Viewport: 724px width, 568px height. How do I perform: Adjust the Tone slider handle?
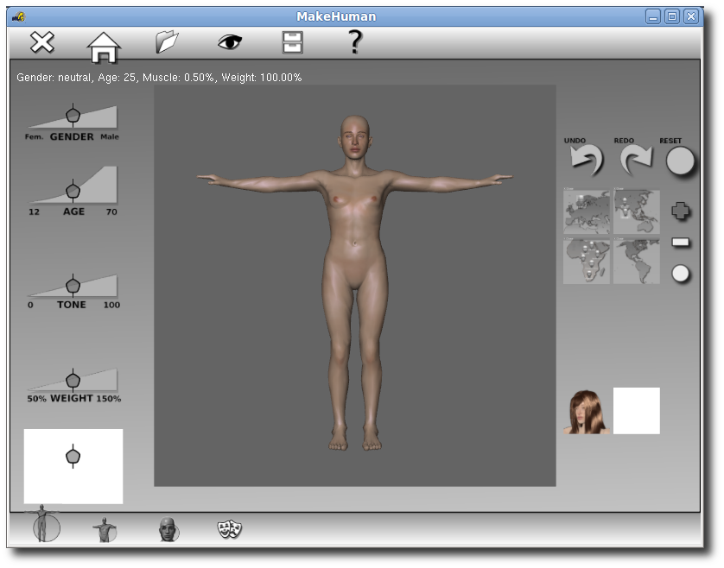pos(73,285)
